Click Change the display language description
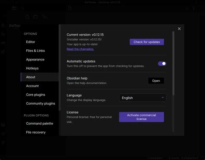The image size is (205, 160). pyautogui.click(x=86, y=100)
